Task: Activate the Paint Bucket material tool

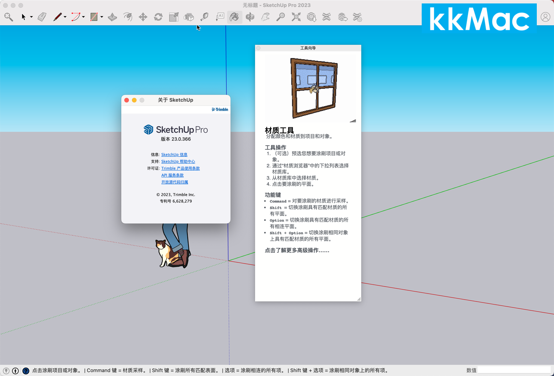Action: (234, 17)
